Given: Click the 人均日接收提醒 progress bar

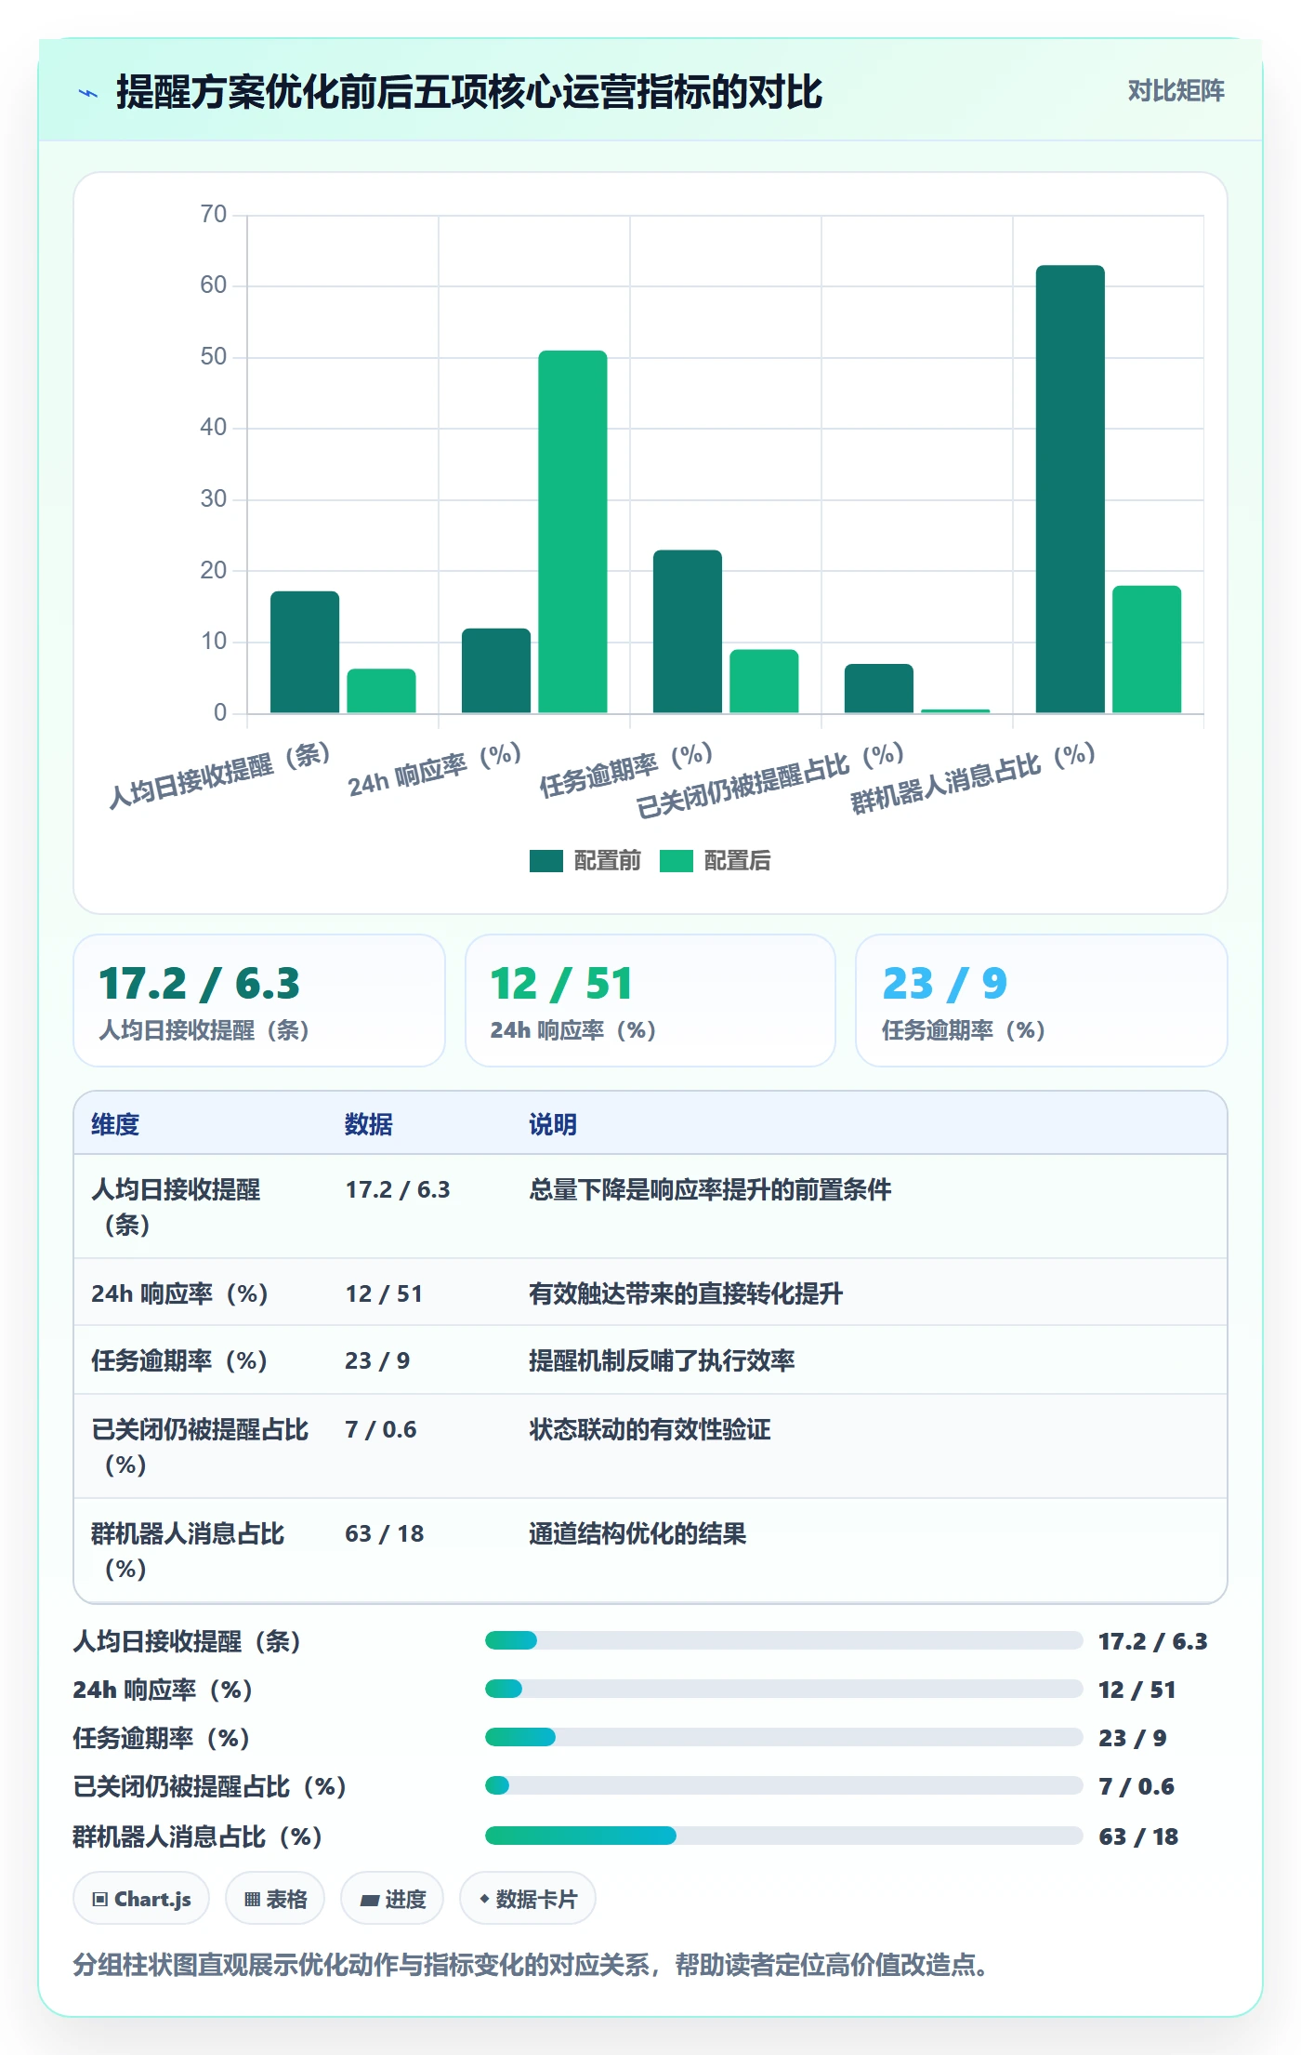Looking at the screenshot, I should pyautogui.click(x=783, y=1640).
